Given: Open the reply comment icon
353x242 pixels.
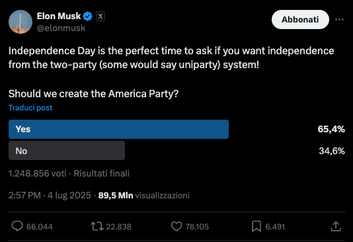Looking at the screenshot, I should 17,226.
